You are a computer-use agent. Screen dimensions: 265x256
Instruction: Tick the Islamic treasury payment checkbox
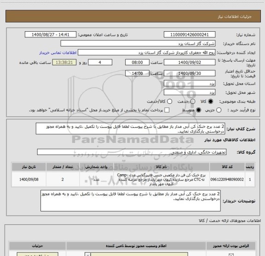(167, 110)
